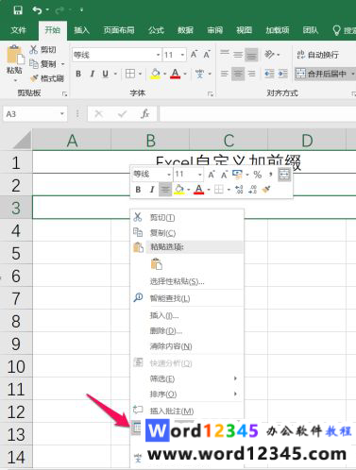
Task: Toggle Wrap Text (自动换行) button
Action: point(318,55)
